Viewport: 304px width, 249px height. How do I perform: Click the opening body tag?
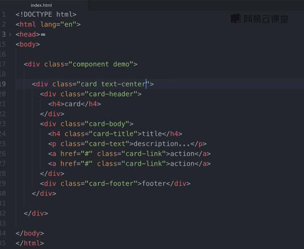pos(28,45)
